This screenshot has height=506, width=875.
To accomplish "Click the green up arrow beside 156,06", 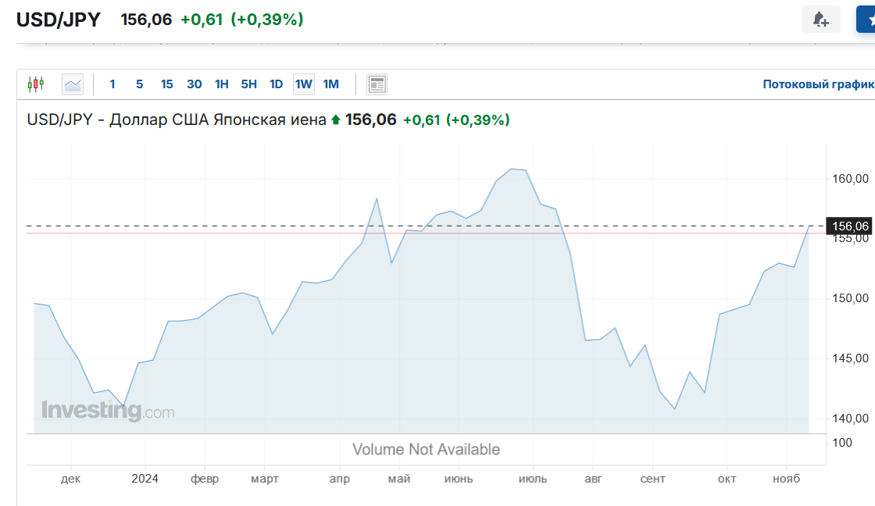I will pyautogui.click(x=336, y=120).
